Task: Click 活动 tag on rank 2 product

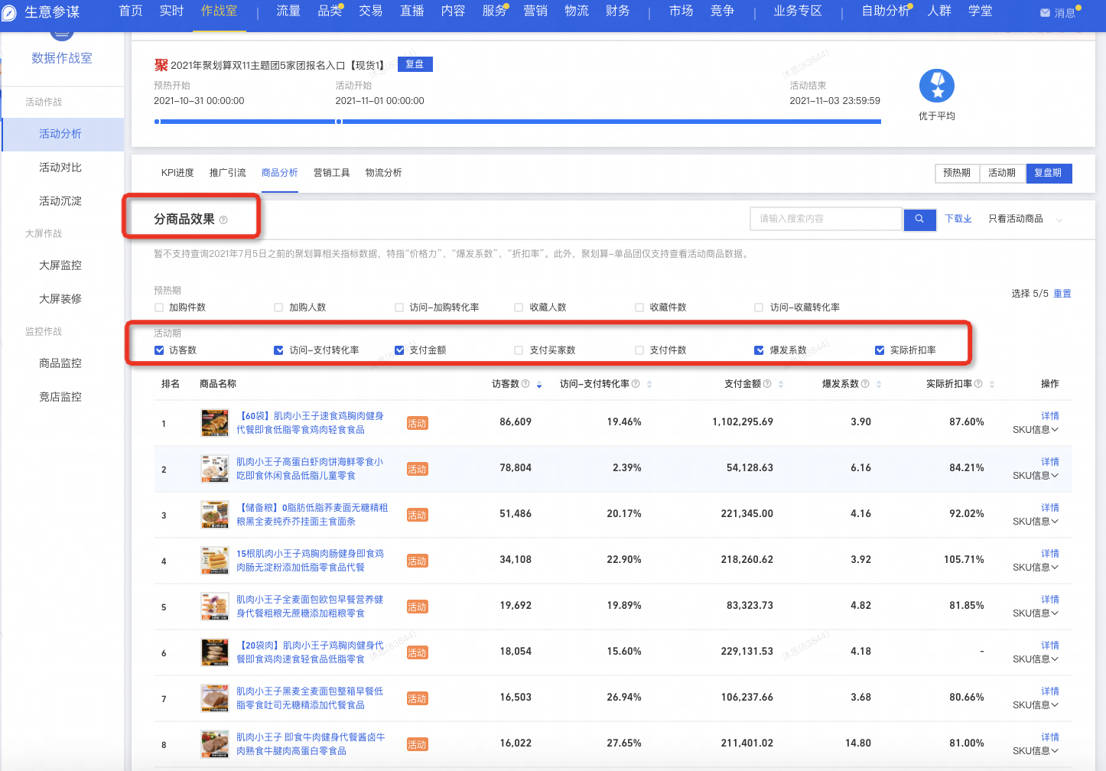Action: click(x=417, y=470)
